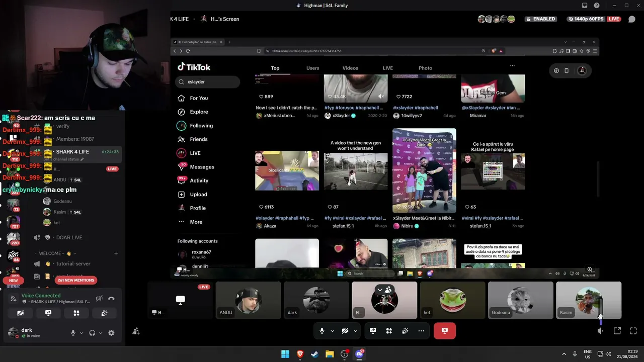Select the Videos tab in streamed TikTok
The width and height of the screenshot is (644, 362).
[350, 68]
